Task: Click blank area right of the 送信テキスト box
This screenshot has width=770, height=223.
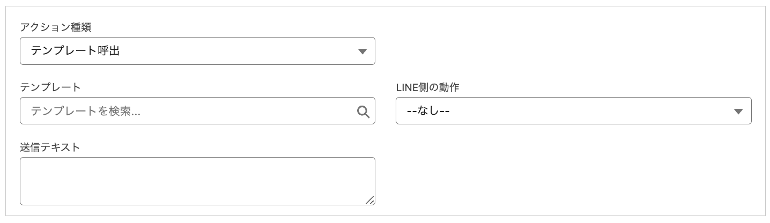Action: [x=563, y=181]
